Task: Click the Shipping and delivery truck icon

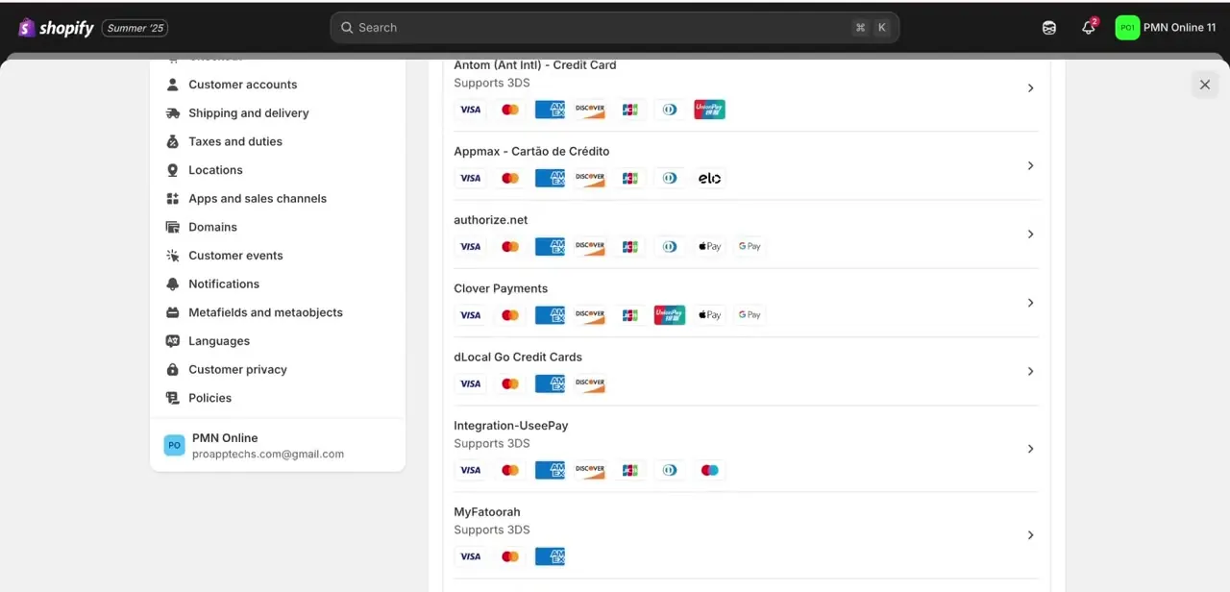Action: coord(173,113)
